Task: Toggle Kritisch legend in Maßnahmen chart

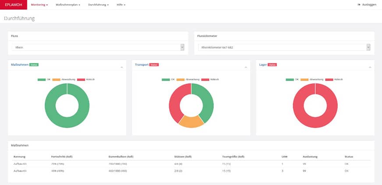Action: [86, 80]
